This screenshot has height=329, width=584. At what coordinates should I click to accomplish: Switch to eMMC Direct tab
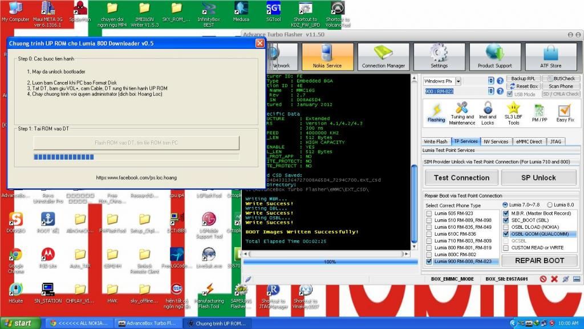(529, 142)
